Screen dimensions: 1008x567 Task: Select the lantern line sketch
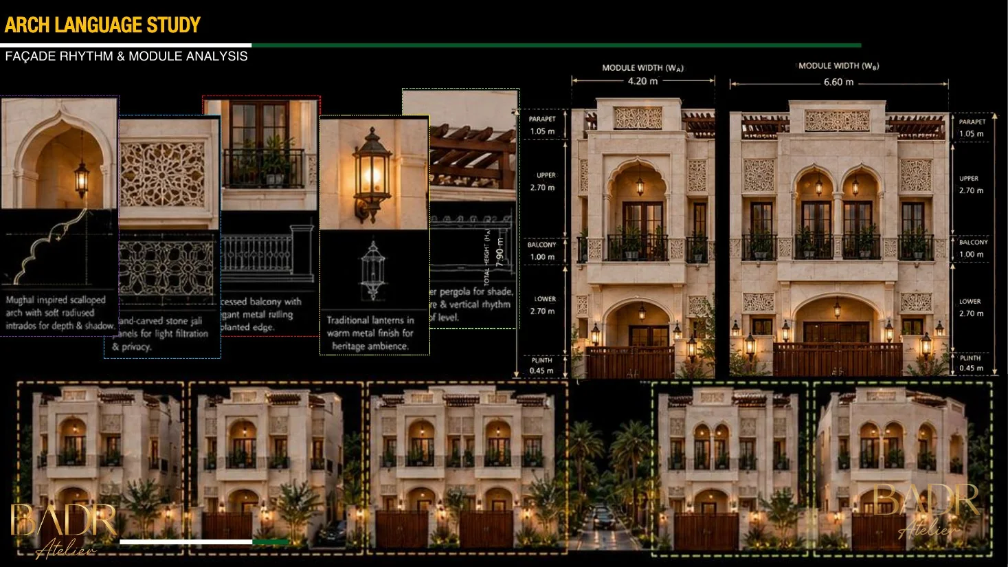click(x=373, y=270)
